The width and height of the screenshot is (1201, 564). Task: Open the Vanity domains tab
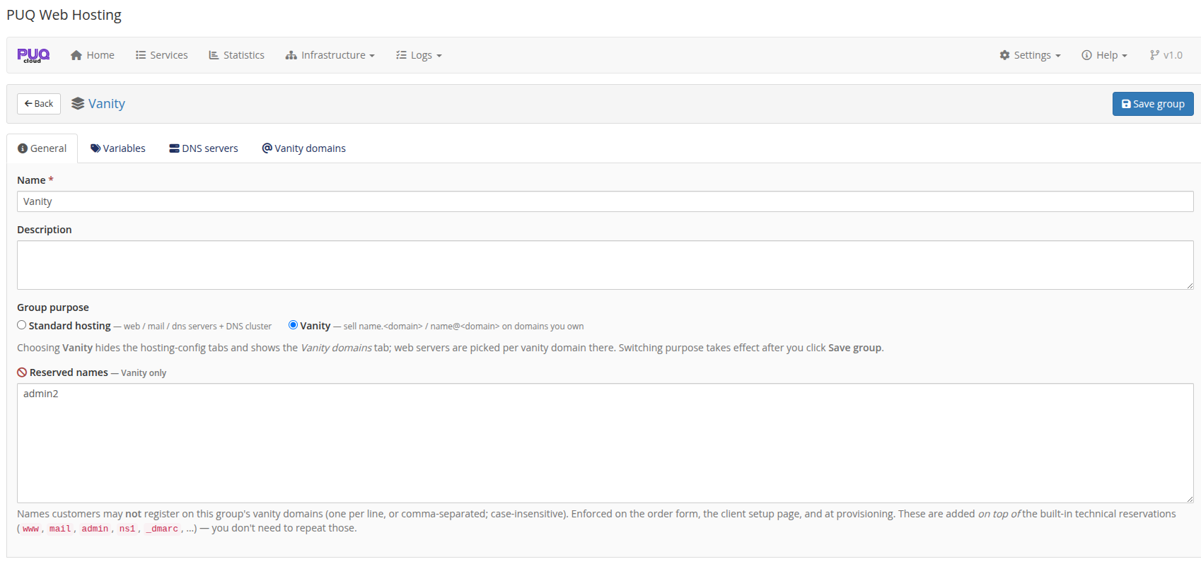304,148
